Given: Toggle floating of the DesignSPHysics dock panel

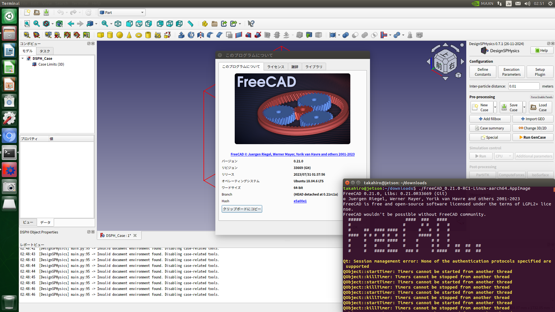Looking at the screenshot, I should [x=549, y=44].
